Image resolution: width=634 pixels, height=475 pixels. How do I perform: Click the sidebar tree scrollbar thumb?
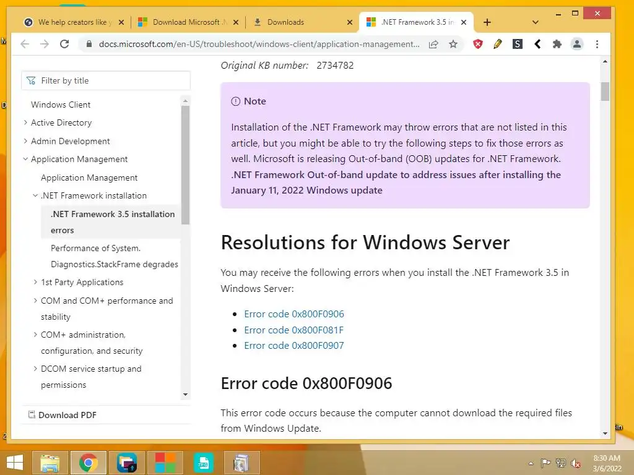[186, 165]
